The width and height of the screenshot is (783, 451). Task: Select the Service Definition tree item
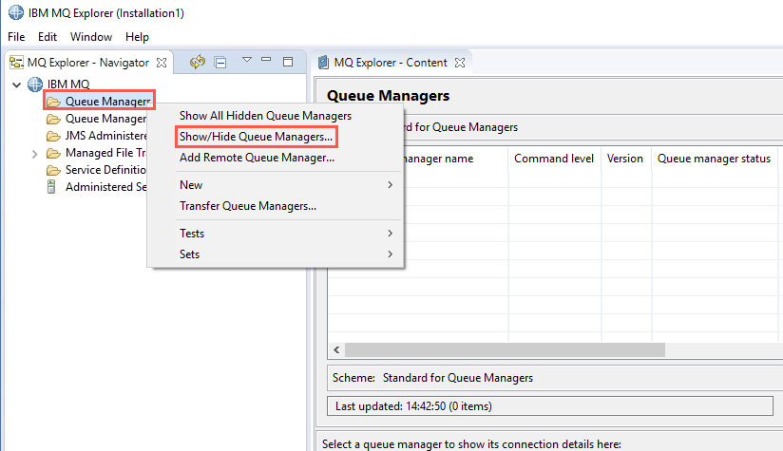(x=105, y=170)
